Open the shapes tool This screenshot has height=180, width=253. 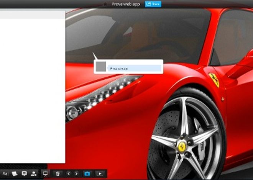(x=34, y=174)
